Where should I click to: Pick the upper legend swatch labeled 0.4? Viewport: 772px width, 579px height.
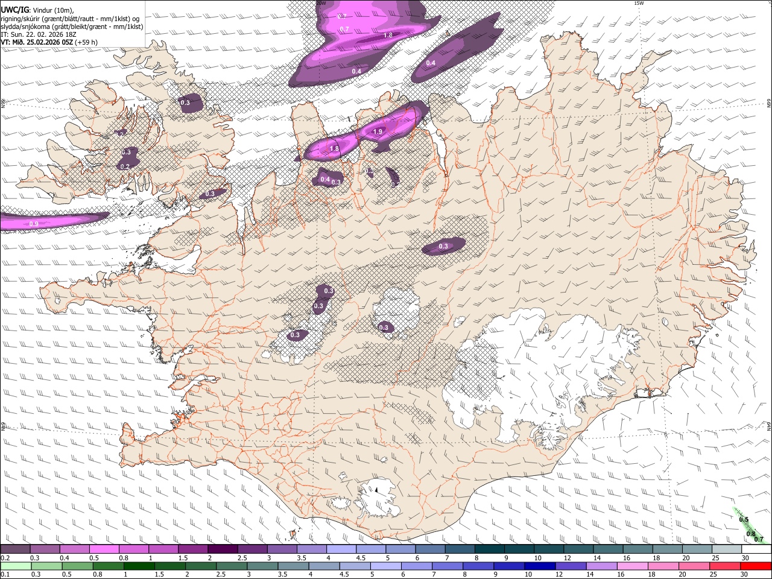[74, 549]
